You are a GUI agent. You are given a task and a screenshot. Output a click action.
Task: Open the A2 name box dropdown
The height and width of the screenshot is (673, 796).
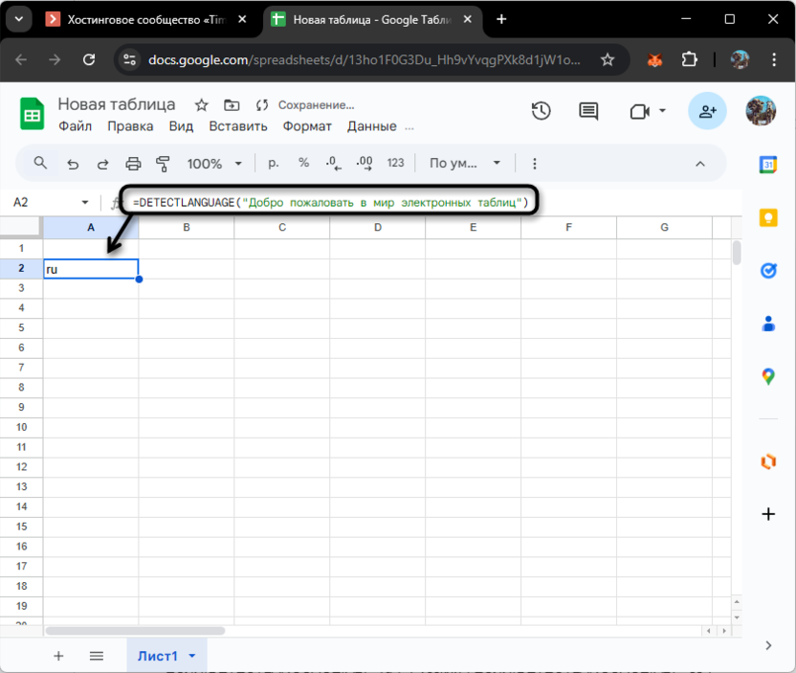[x=85, y=203]
